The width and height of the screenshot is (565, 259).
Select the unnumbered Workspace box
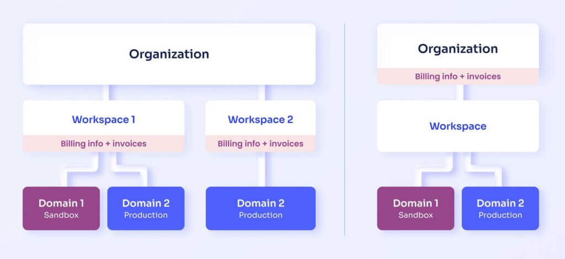click(x=458, y=126)
